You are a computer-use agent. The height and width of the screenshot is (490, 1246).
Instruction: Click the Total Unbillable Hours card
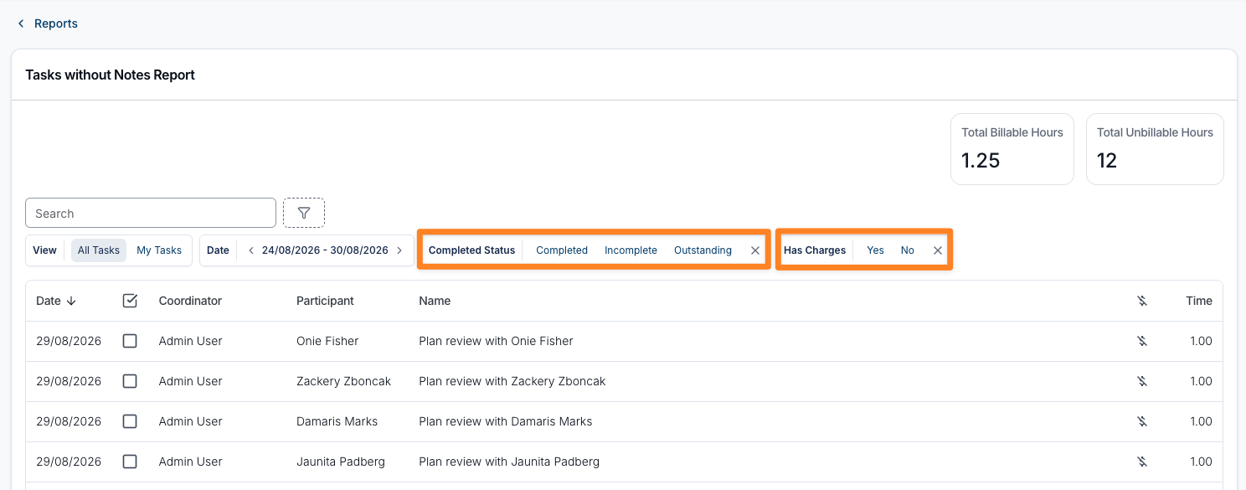[x=1155, y=149]
